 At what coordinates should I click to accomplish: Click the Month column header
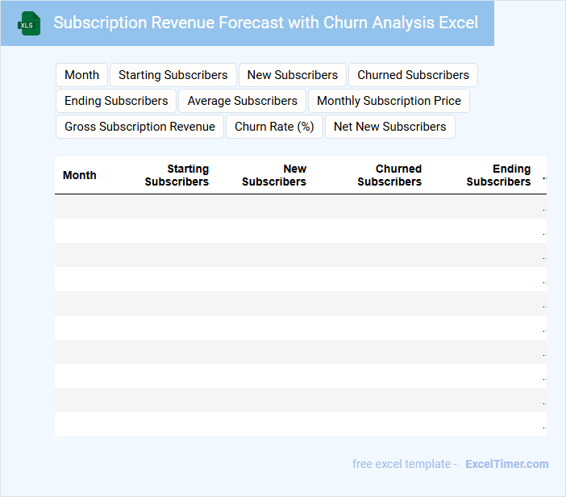point(79,175)
